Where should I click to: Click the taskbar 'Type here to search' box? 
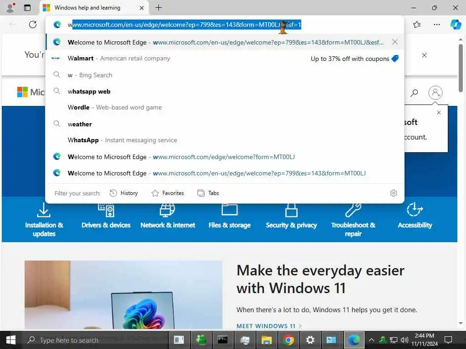click(95, 340)
